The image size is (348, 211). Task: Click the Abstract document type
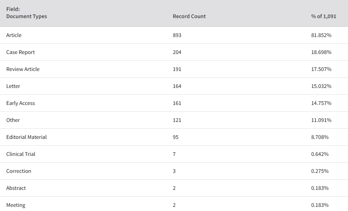(x=16, y=188)
